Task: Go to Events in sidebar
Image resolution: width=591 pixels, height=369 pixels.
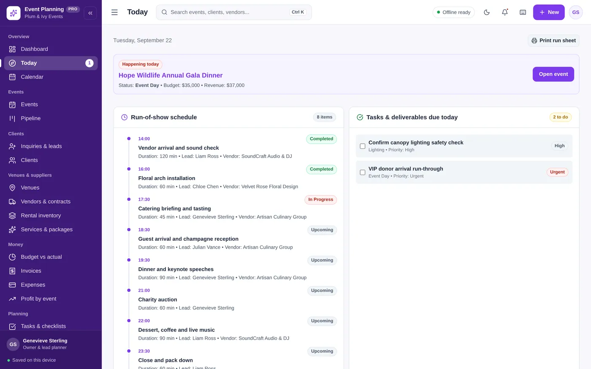Action: (51, 105)
